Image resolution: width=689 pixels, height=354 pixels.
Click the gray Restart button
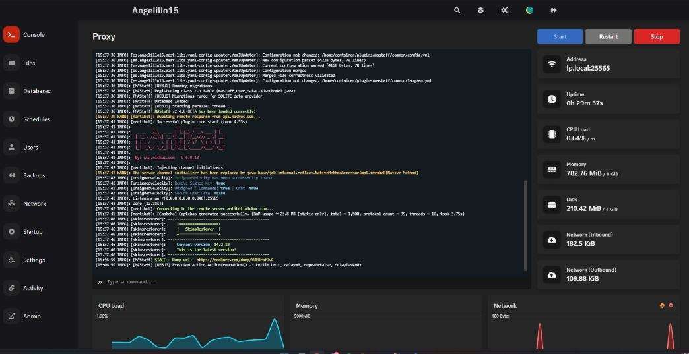608,36
